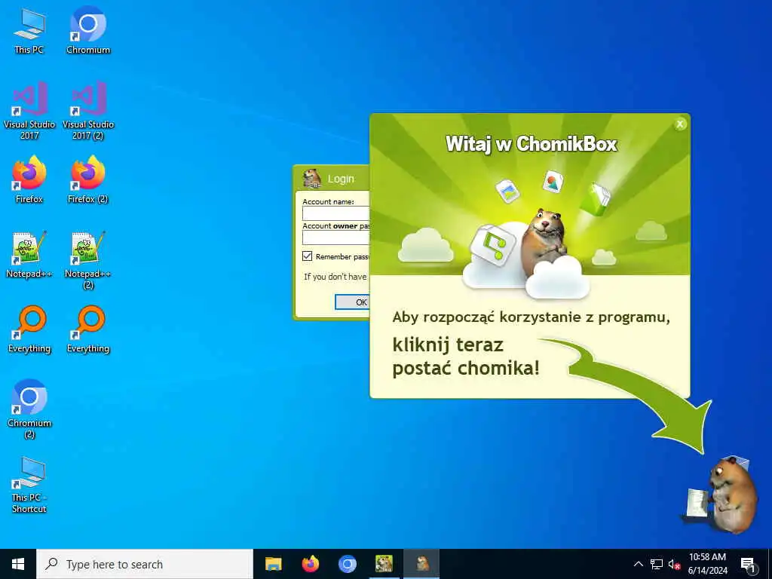Image resolution: width=772 pixels, height=579 pixels.
Task: Toggle Remember password checkbox in Login window
Action: (308, 256)
